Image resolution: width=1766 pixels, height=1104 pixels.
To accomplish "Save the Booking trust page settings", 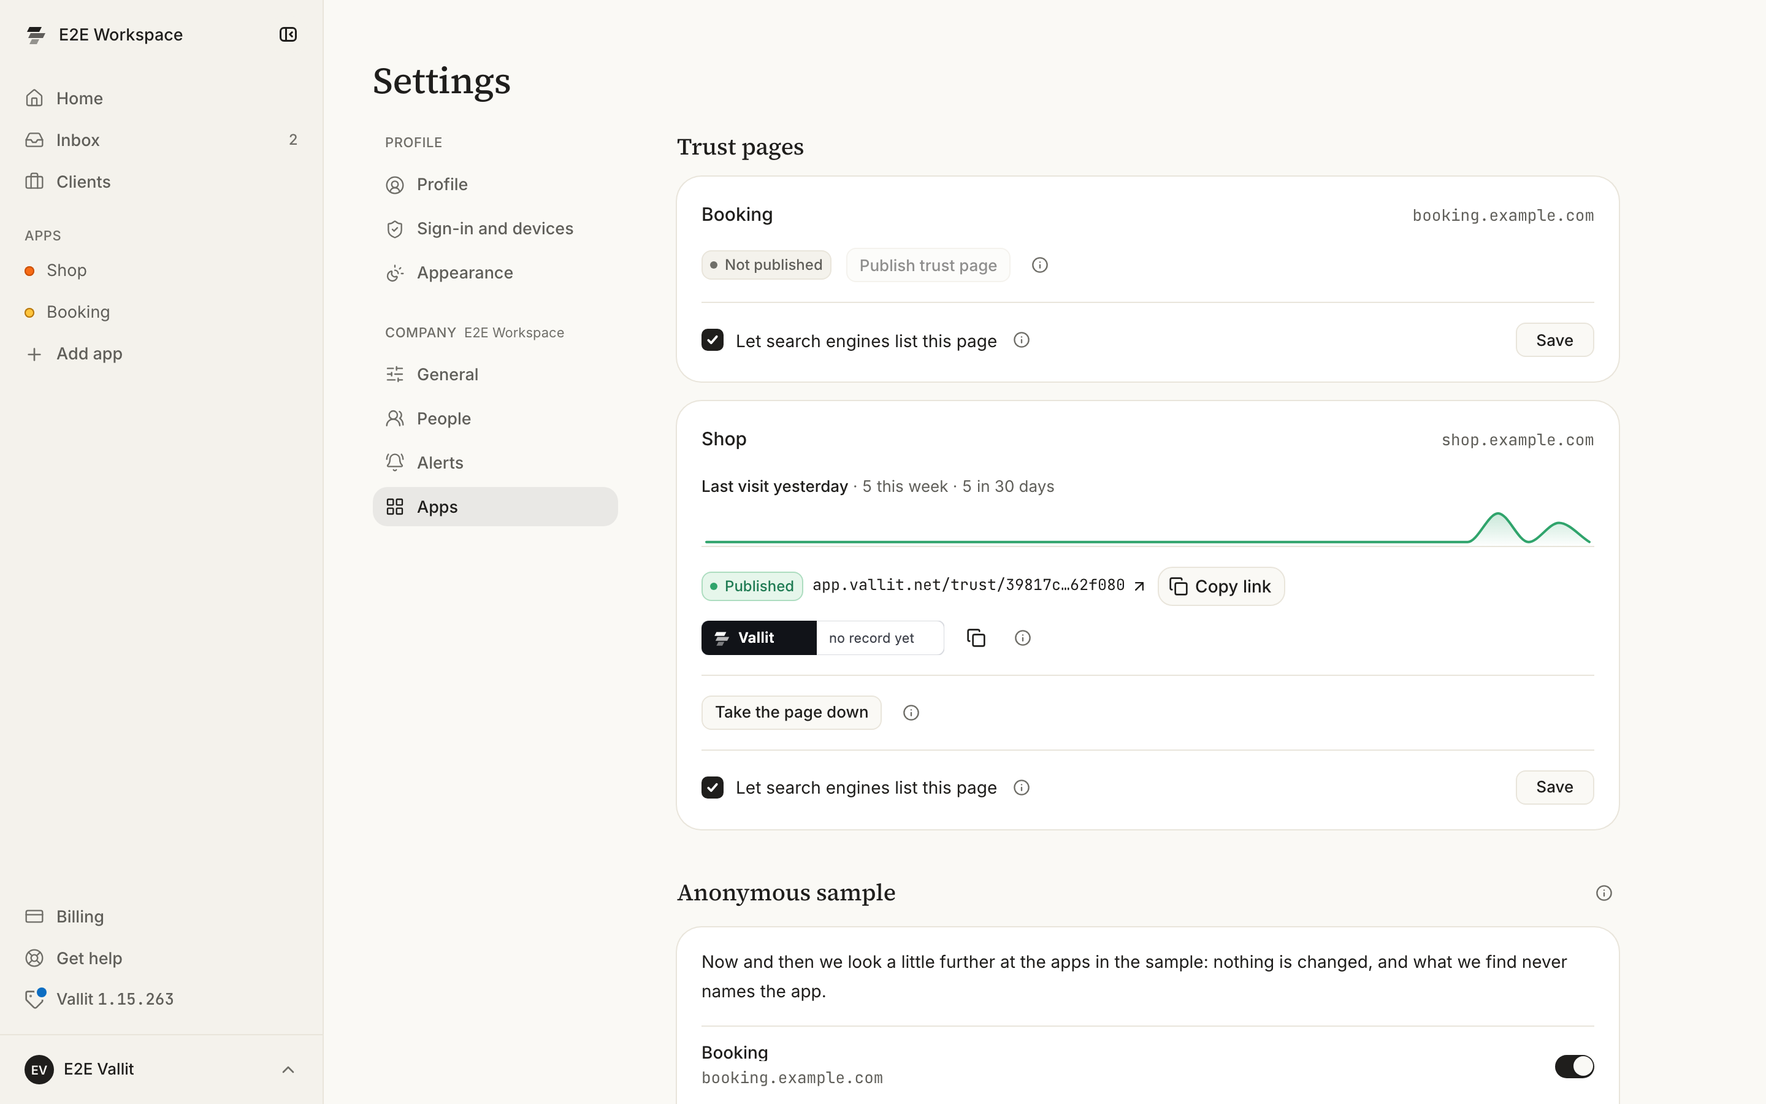I will (1554, 340).
